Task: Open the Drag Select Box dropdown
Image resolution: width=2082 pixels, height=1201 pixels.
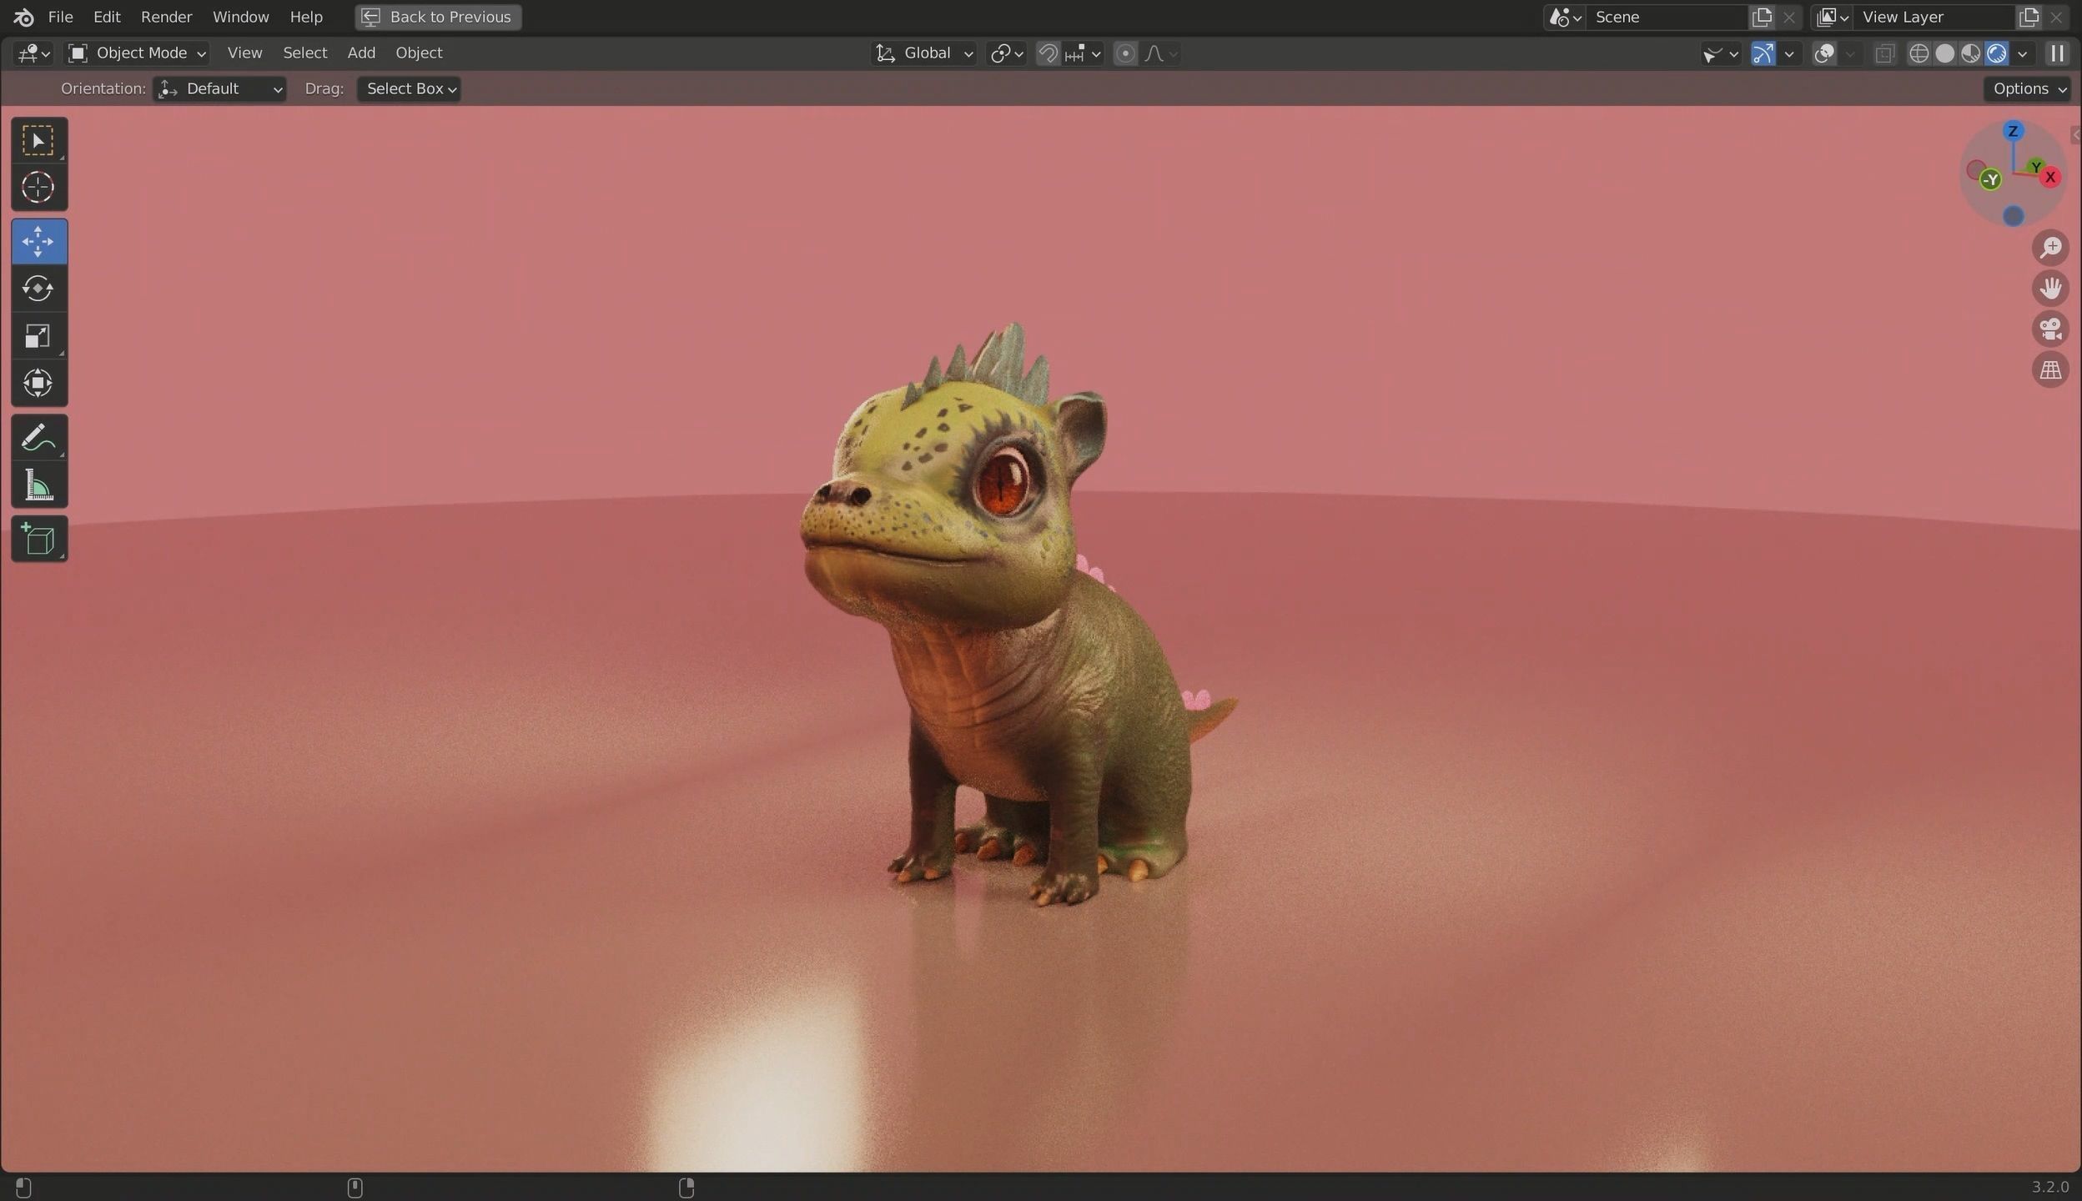Action: (409, 89)
